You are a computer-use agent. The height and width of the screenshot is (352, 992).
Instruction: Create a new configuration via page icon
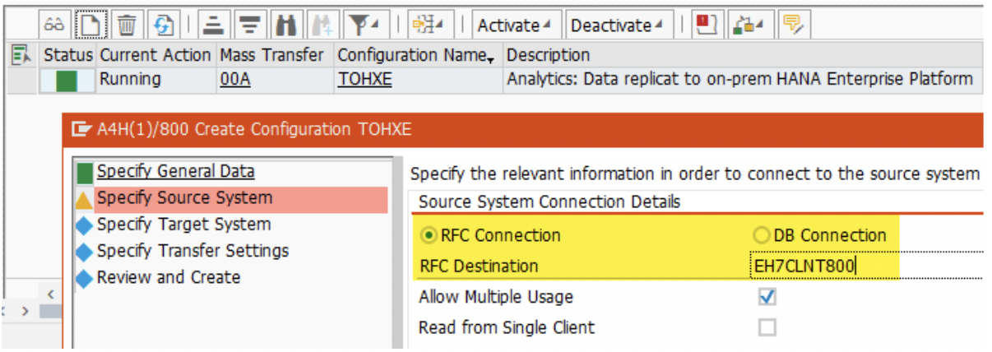click(x=92, y=25)
